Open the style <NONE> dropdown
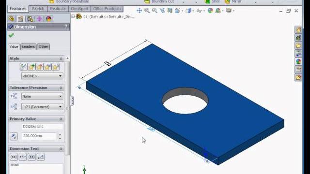 [42, 76]
